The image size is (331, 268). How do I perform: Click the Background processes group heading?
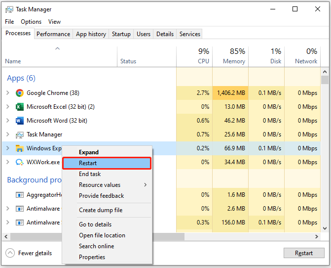pos(34,180)
